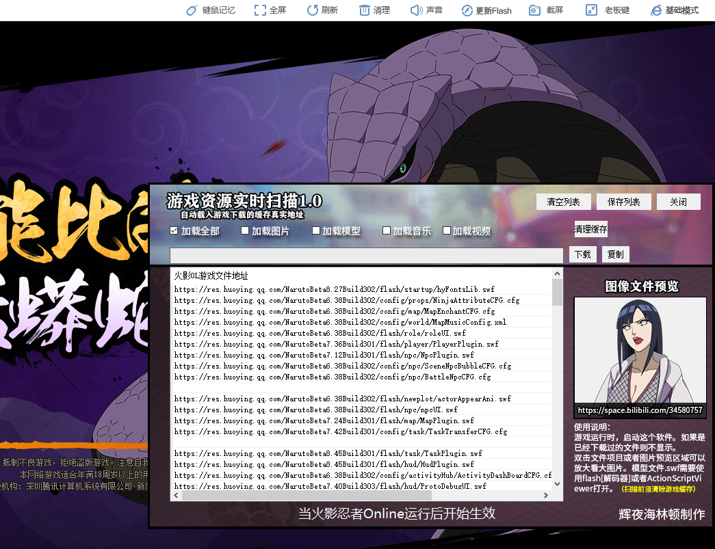Select the MapMusicConfig.xml URL row
Screen dimensions: 715x549
tap(362, 322)
